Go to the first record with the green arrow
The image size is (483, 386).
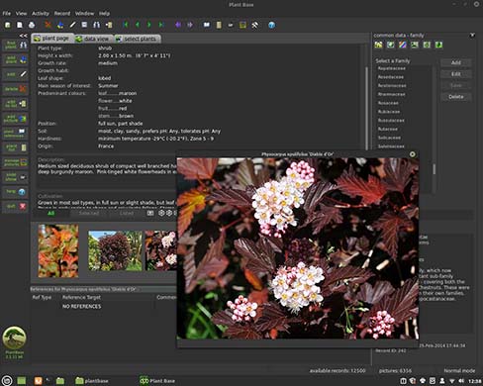click(x=126, y=25)
